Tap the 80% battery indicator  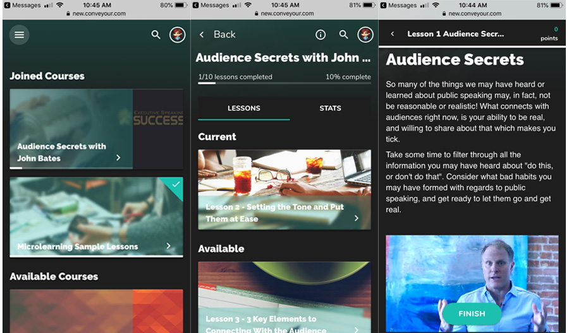(x=173, y=5)
